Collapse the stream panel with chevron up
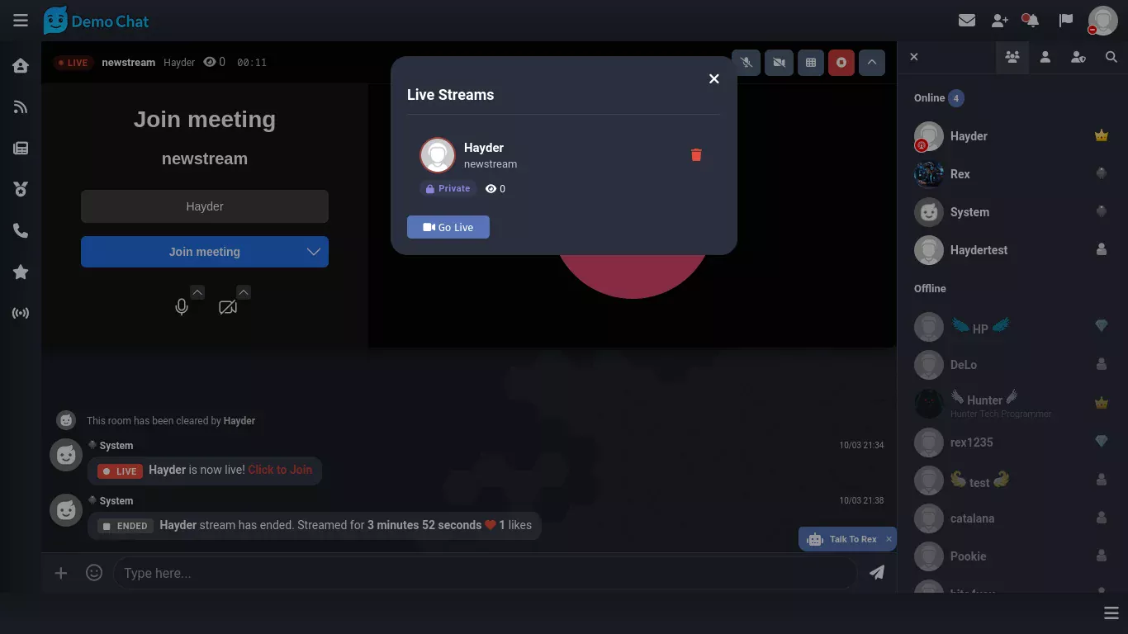Image resolution: width=1128 pixels, height=634 pixels. tap(871, 63)
